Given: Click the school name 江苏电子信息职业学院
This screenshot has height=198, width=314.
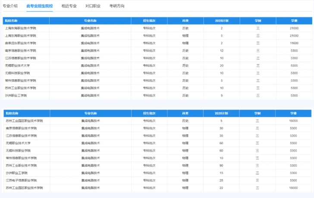Looking at the screenshot, I should pos(21,180).
